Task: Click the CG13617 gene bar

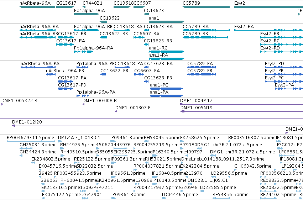Action: (65, 7)
